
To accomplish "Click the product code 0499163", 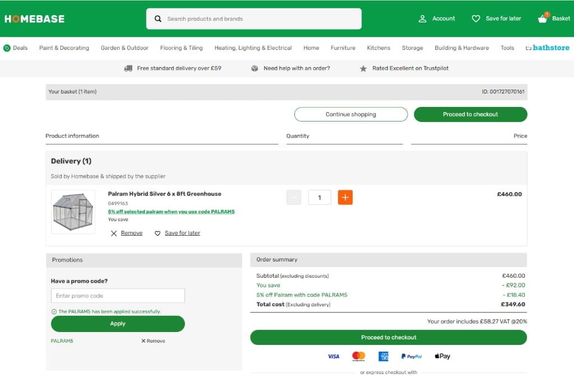I will point(118,203).
